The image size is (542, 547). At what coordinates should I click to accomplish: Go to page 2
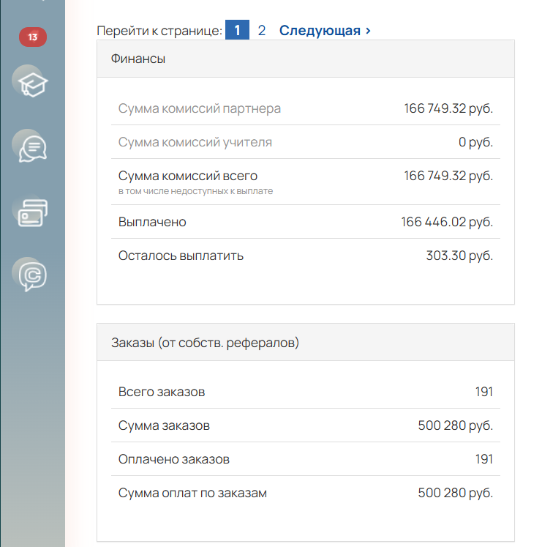(x=262, y=31)
